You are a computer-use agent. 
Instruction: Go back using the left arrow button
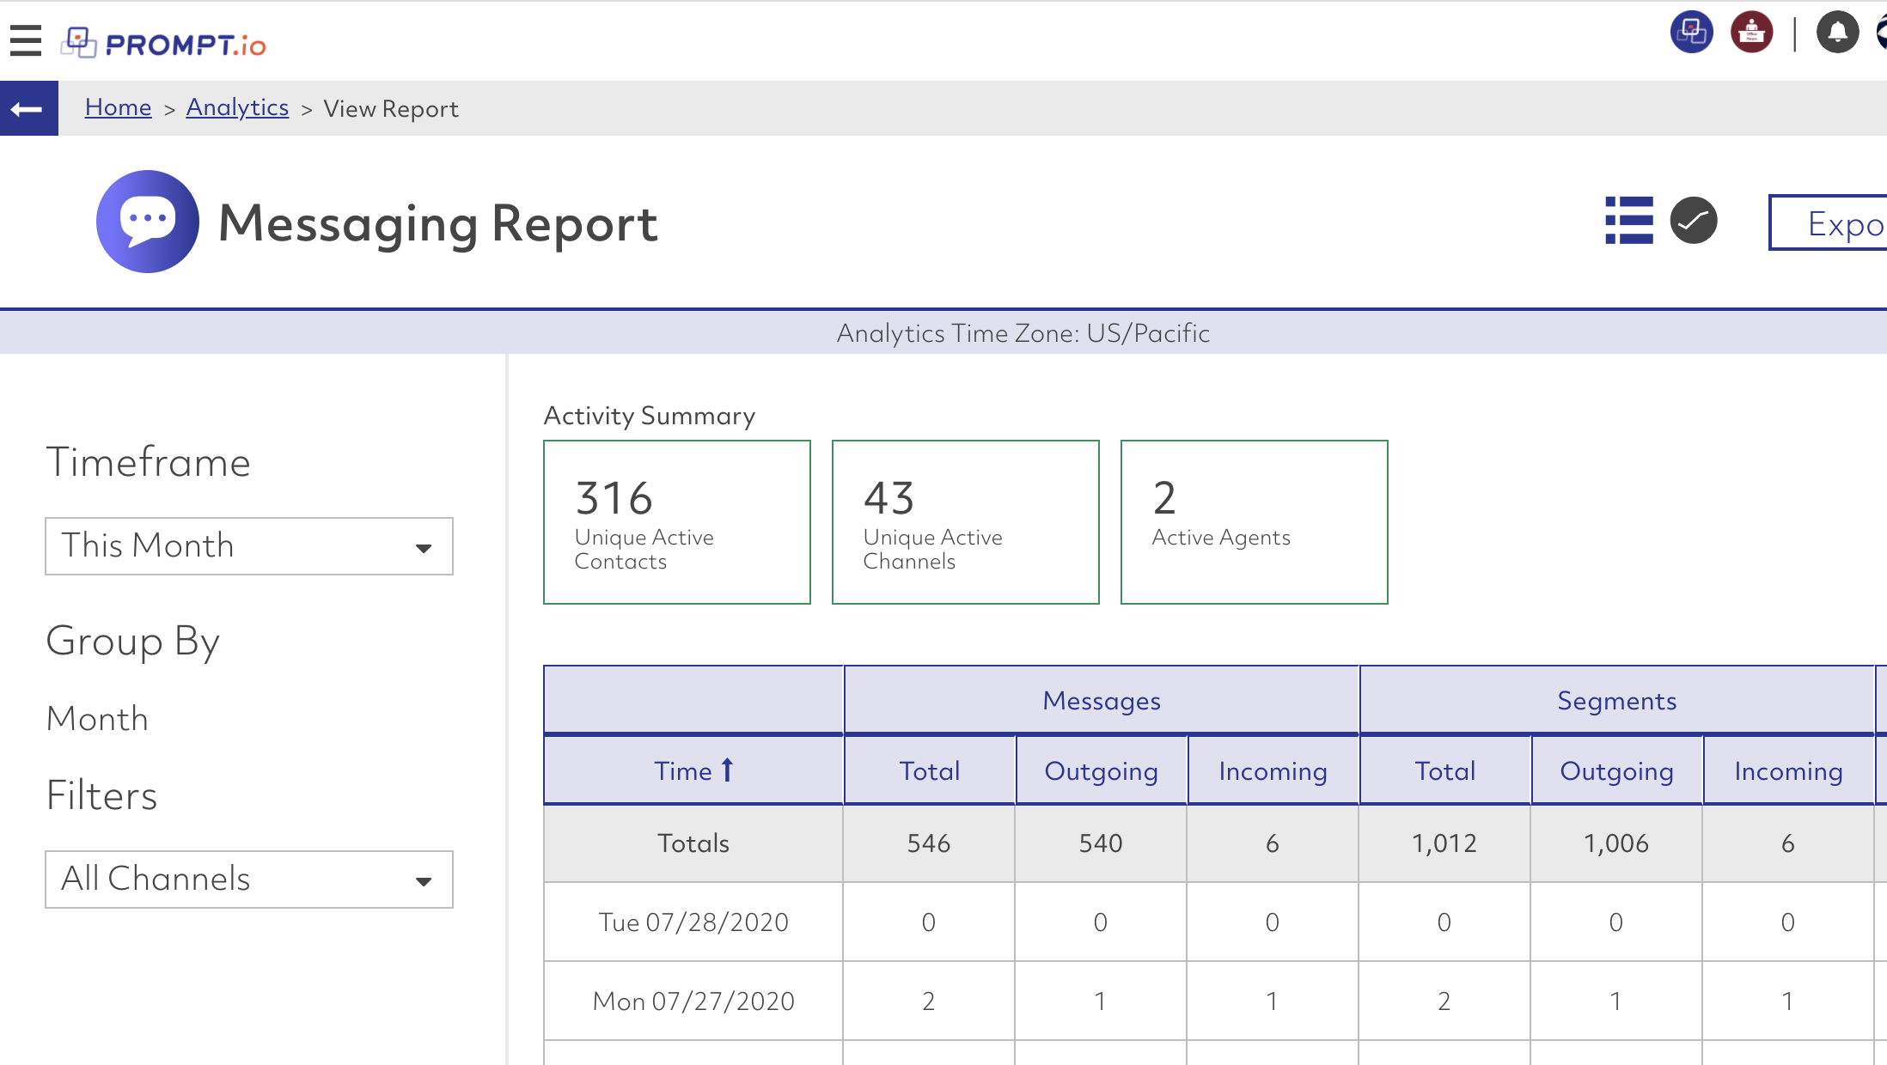28,109
